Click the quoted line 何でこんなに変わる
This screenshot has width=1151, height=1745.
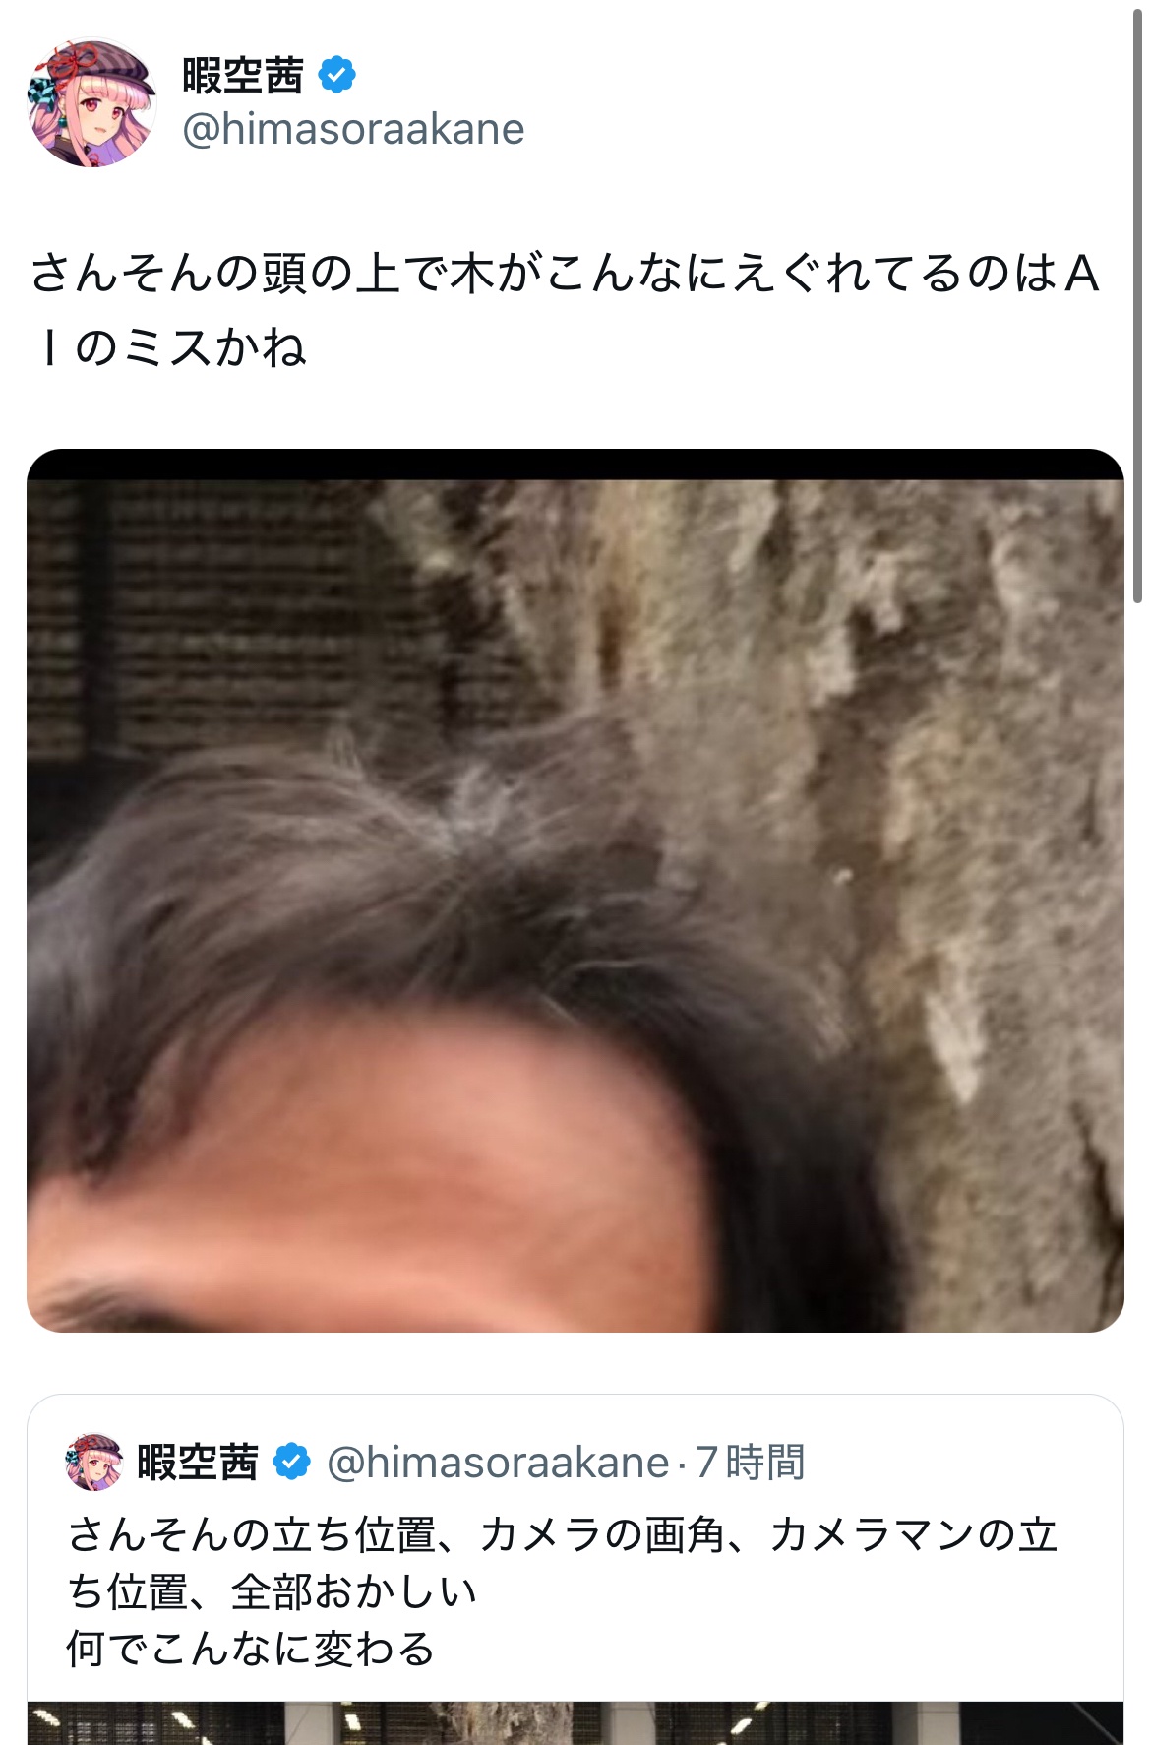click(x=251, y=1649)
